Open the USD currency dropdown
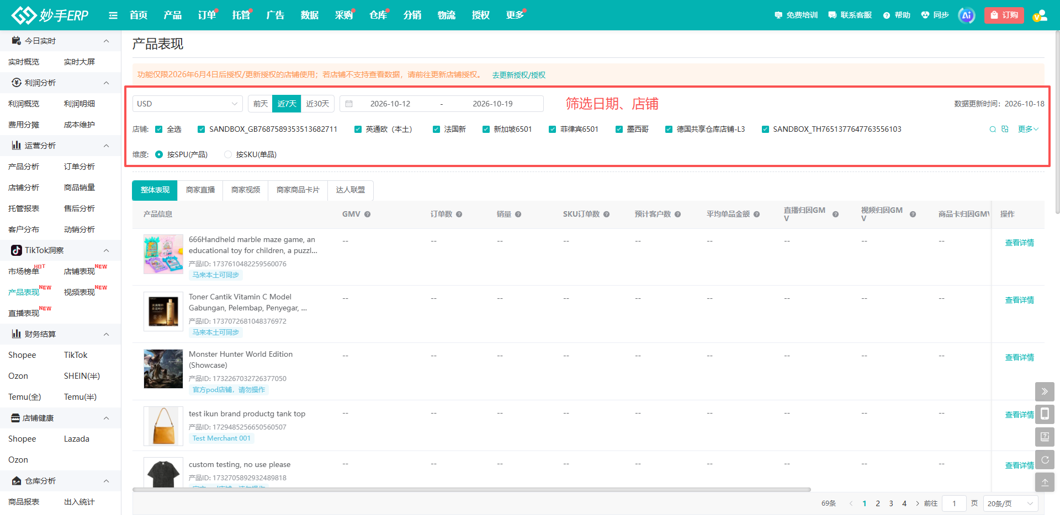Screen dimensions: 1060x515 (188, 104)
